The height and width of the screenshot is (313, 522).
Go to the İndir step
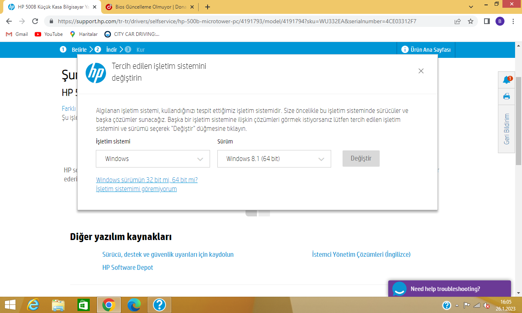pyautogui.click(x=106, y=50)
